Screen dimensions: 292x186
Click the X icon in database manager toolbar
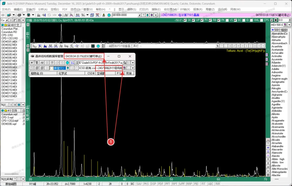click(32, 63)
